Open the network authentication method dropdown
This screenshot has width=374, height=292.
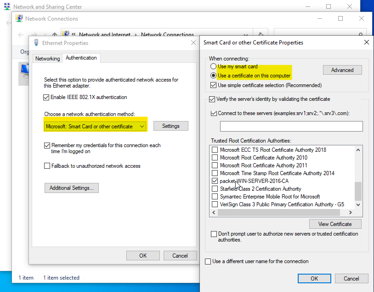[x=142, y=126]
